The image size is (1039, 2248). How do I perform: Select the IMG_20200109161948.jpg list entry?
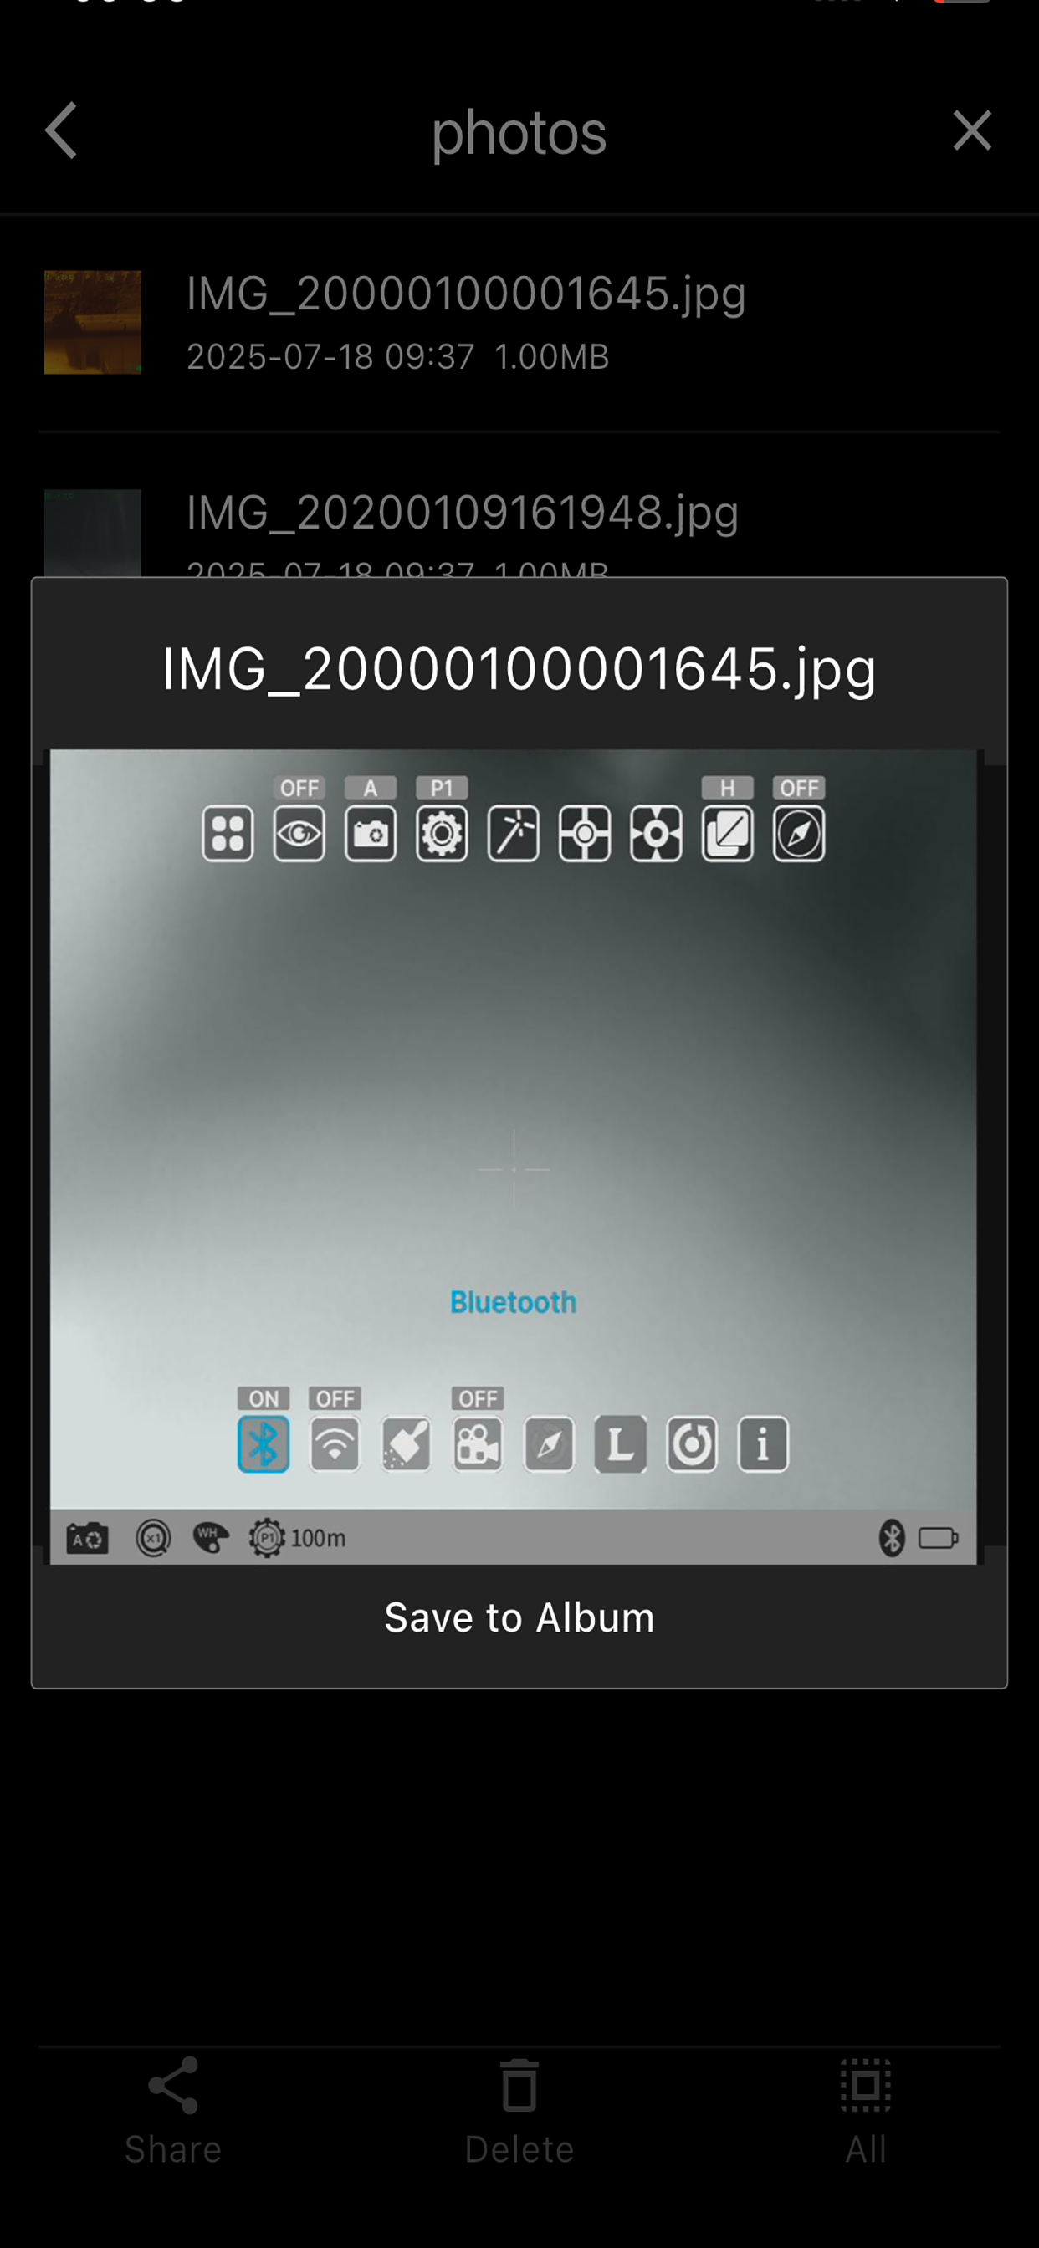(x=519, y=533)
